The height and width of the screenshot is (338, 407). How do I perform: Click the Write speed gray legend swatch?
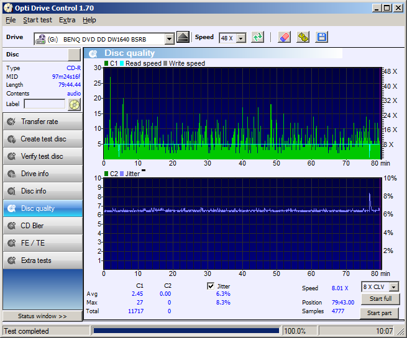point(165,63)
